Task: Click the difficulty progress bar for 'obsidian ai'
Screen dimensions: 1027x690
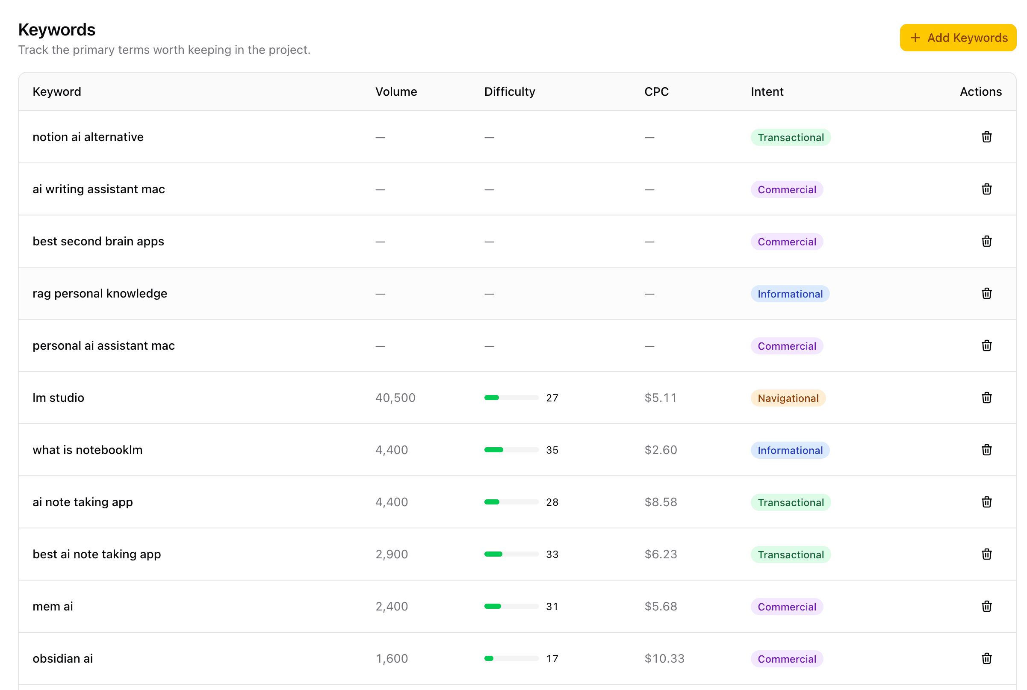Action: click(x=511, y=658)
